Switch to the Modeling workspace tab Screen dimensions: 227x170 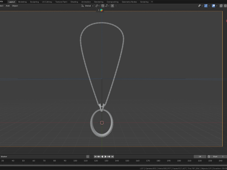click(22, 2)
